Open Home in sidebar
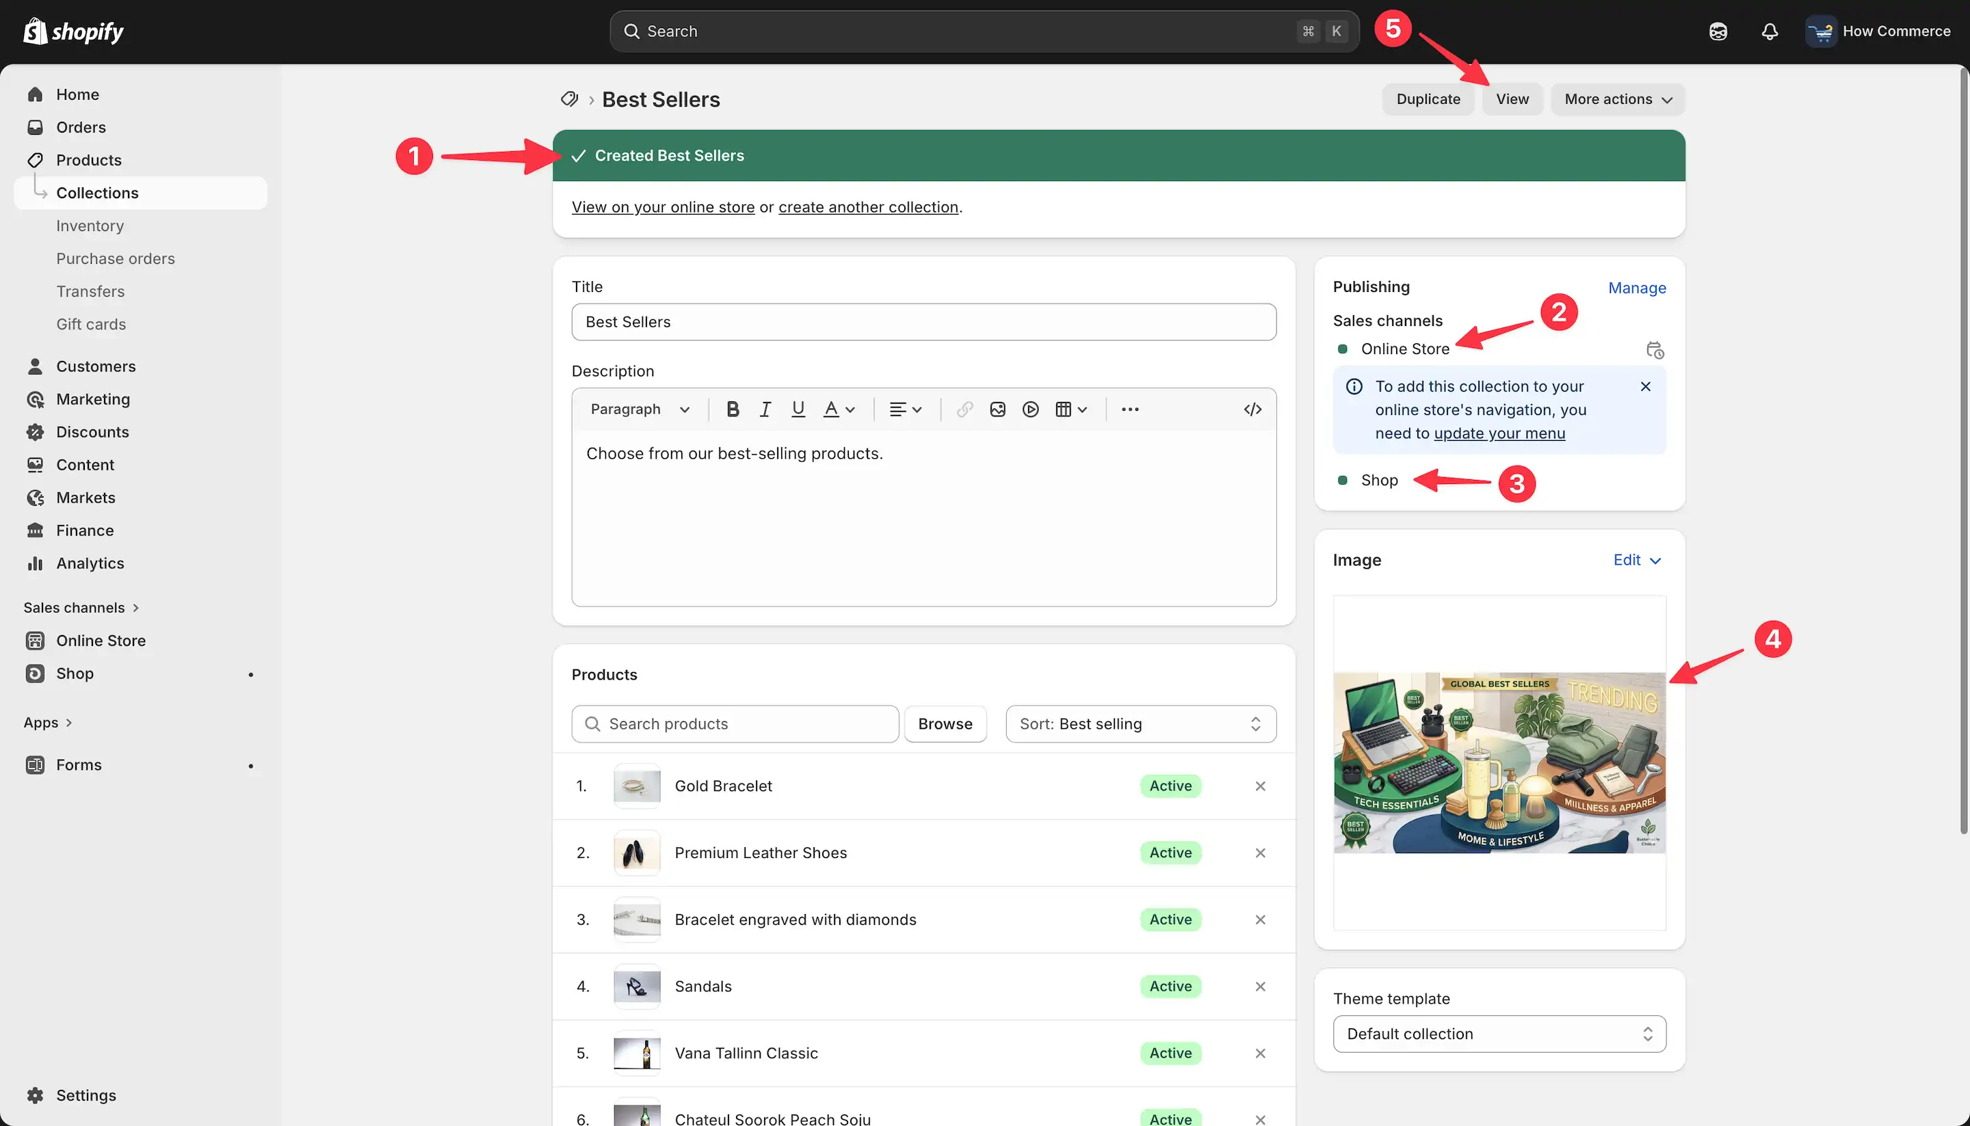The width and height of the screenshot is (1970, 1126). click(x=140, y=94)
